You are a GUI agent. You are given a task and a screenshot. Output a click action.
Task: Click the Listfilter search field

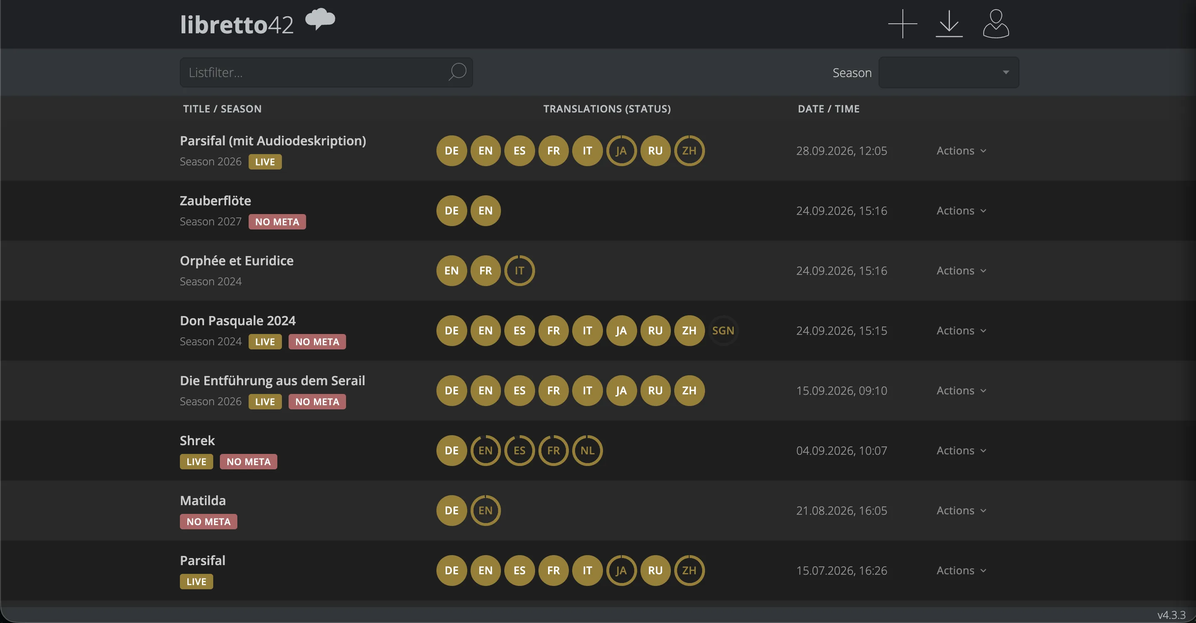(x=326, y=72)
